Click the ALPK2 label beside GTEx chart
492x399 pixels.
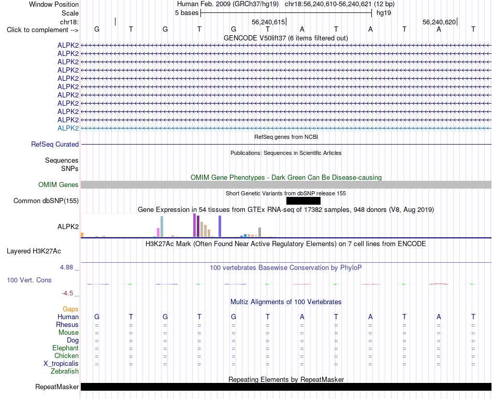(x=68, y=226)
